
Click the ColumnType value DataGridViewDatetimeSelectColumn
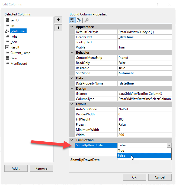[145, 99]
